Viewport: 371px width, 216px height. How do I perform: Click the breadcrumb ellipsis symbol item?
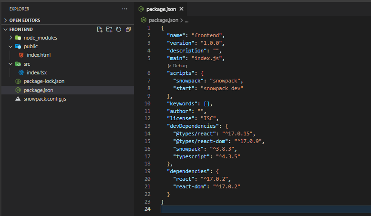pyautogui.click(x=186, y=21)
